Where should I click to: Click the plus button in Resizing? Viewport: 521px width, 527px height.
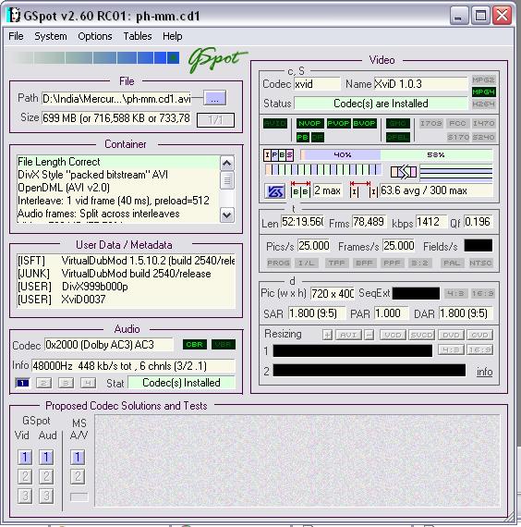328,335
